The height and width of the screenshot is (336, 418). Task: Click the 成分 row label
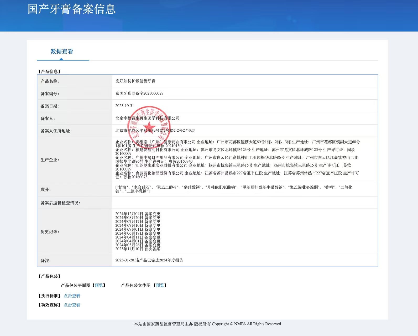46,189
